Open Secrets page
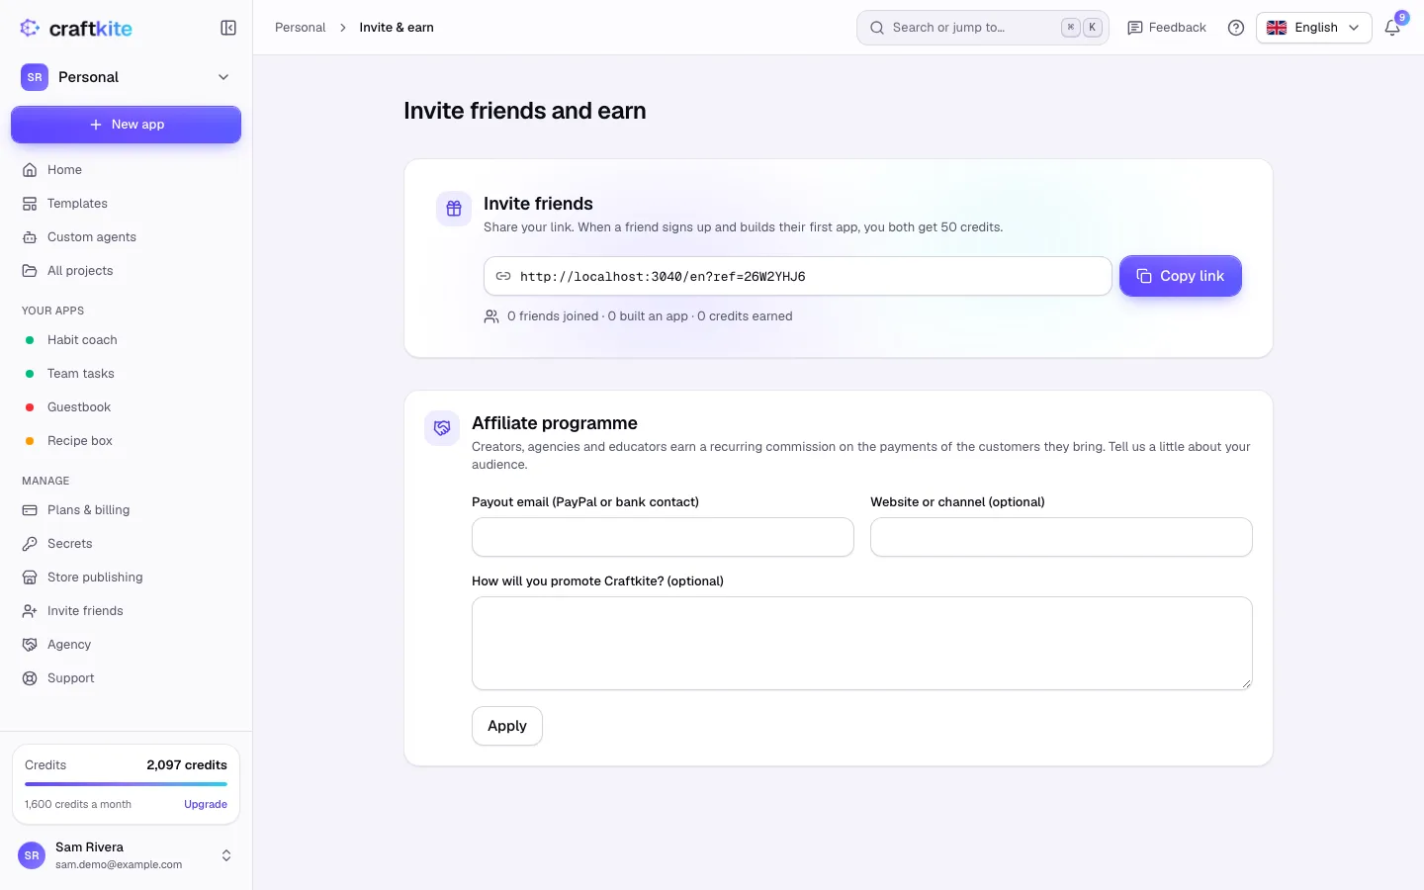Viewport: 1424px width, 890px height. tap(126, 544)
